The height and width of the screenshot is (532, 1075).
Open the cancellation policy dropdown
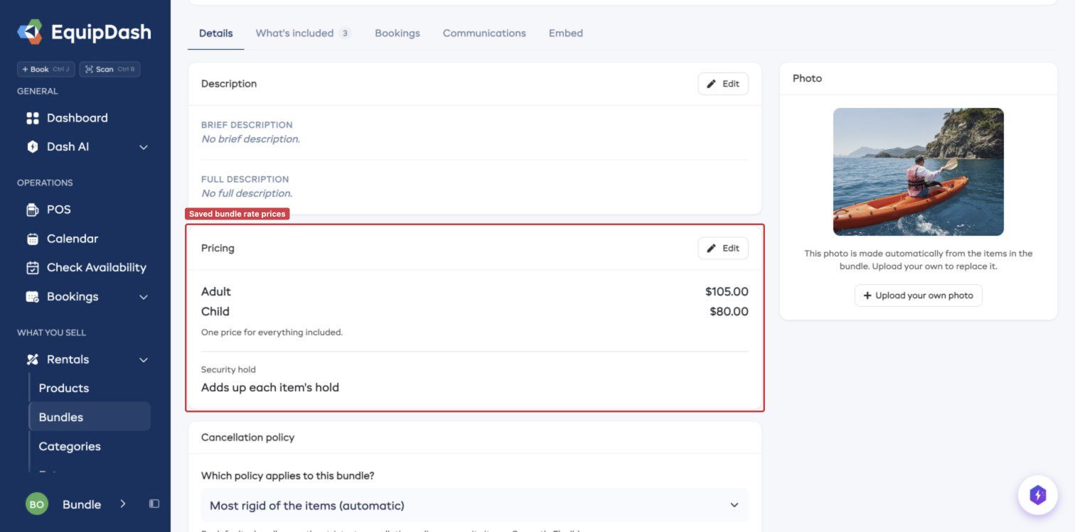coord(475,506)
